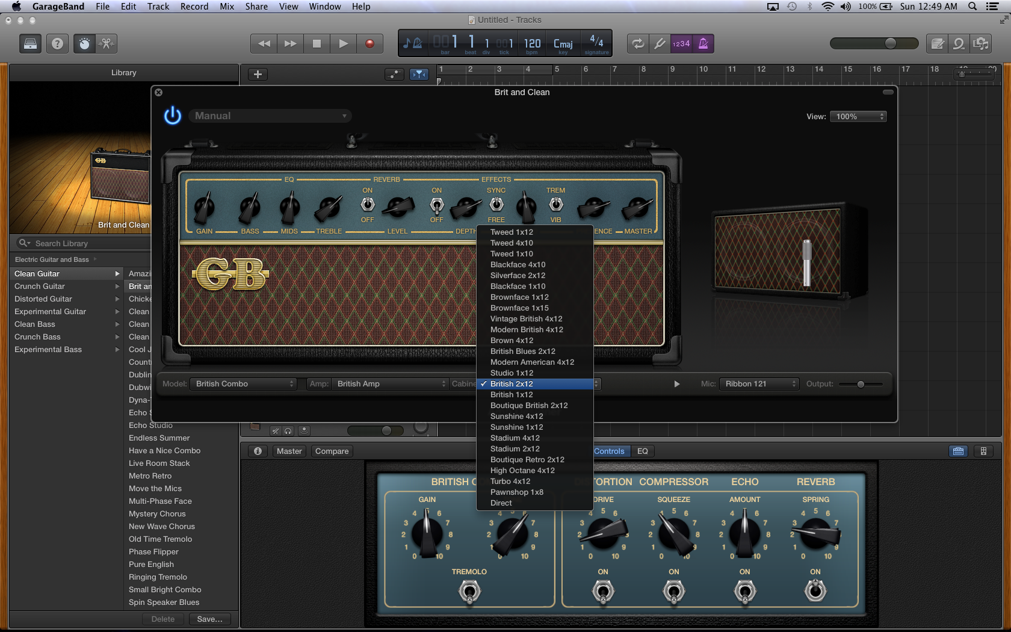Screen dimensions: 1011x632
Task: Toggle the Reverb ON/OFF switch on amp
Action: click(367, 205)
